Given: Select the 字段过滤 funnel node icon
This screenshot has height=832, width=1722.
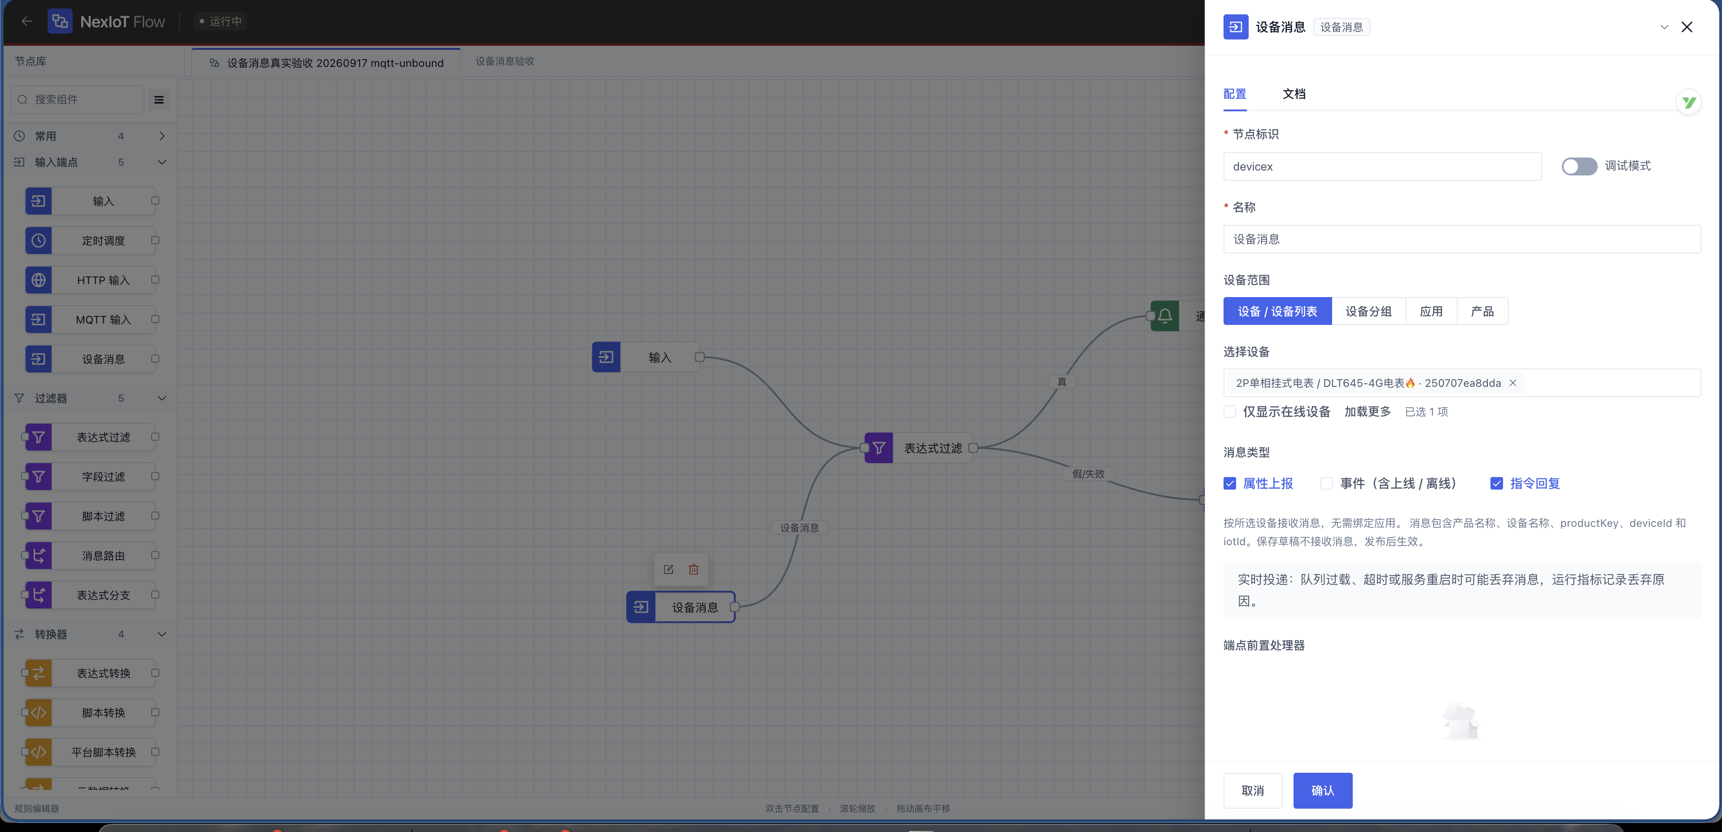Looking at the screenshot, I should [x=39, y=476].
